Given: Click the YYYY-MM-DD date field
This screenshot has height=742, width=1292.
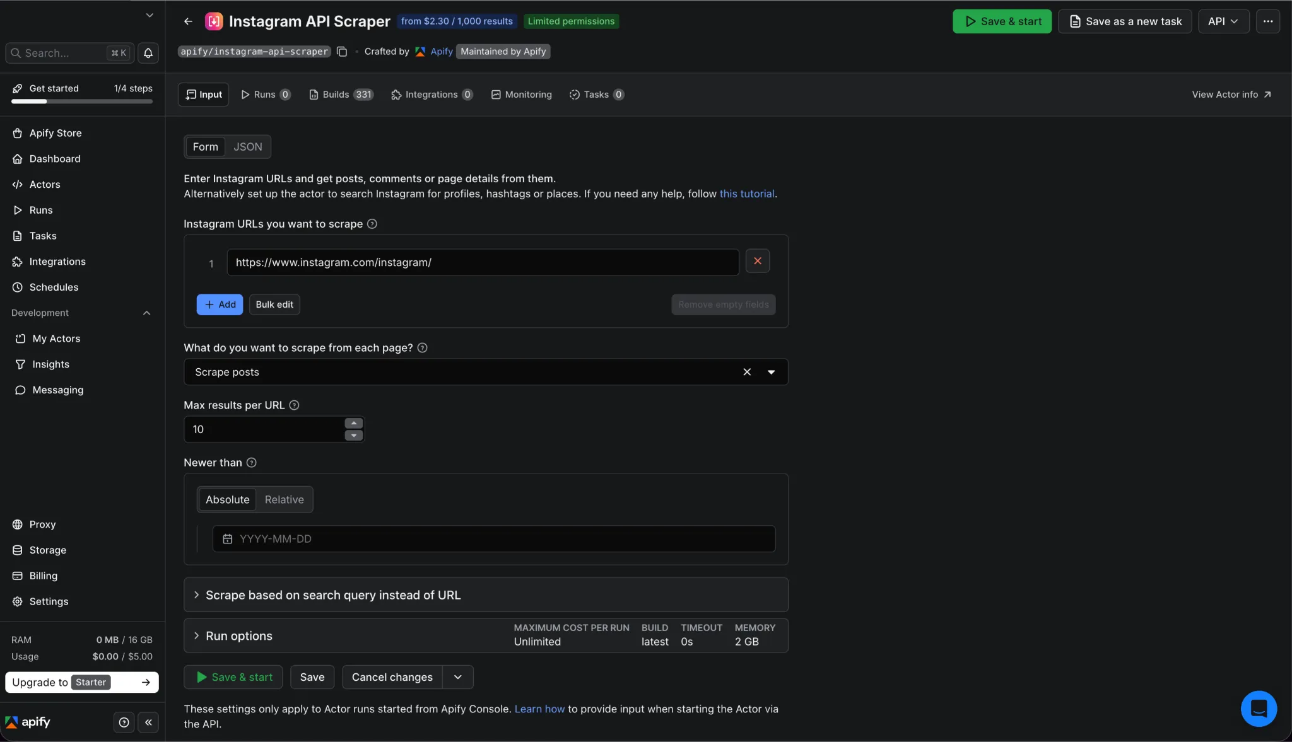Looking at the screenshot, I should [494, 539].
